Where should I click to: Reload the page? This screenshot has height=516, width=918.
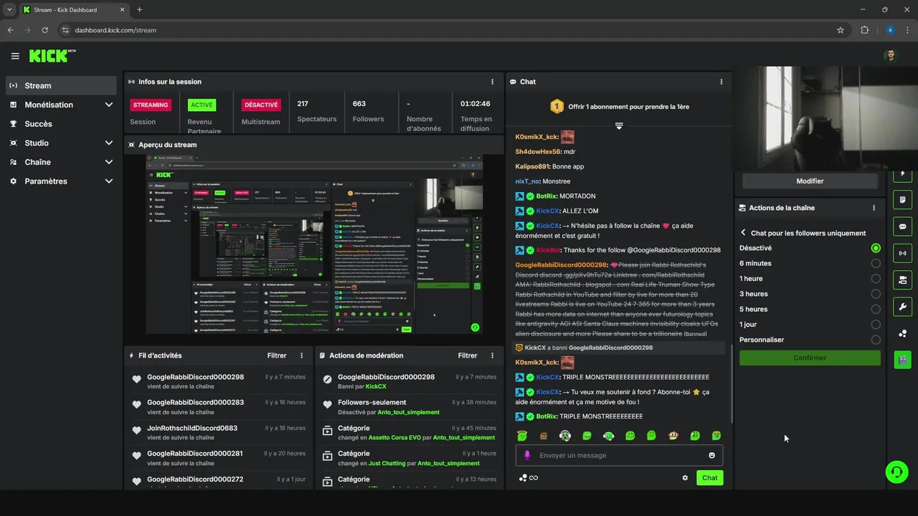(x=45, y=30)
